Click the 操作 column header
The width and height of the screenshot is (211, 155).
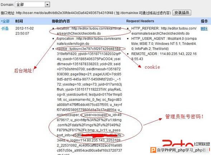[204, 21]
